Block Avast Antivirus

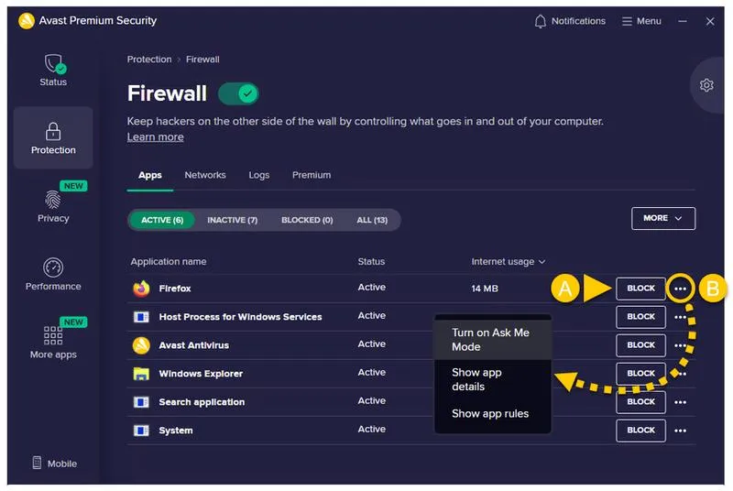[x=640, y=345]
